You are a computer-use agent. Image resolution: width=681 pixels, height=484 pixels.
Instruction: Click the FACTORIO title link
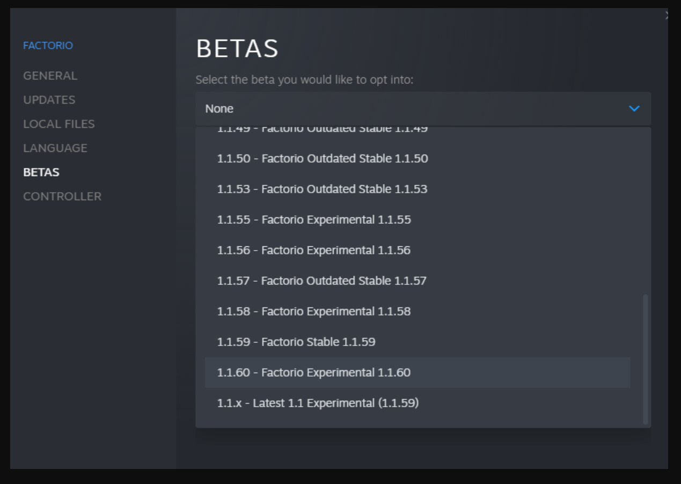point(48,46)
